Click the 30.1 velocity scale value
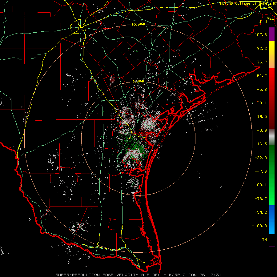The image size is (277, 277). point(262,103)
